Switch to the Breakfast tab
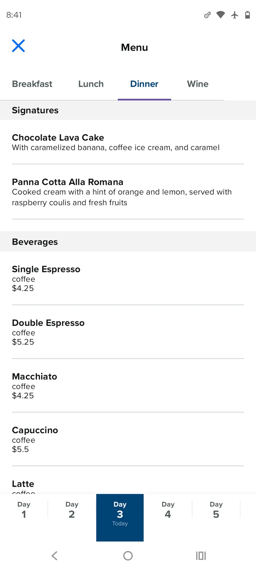This screenshot has width=256, height=570. (x=32, y=84)
